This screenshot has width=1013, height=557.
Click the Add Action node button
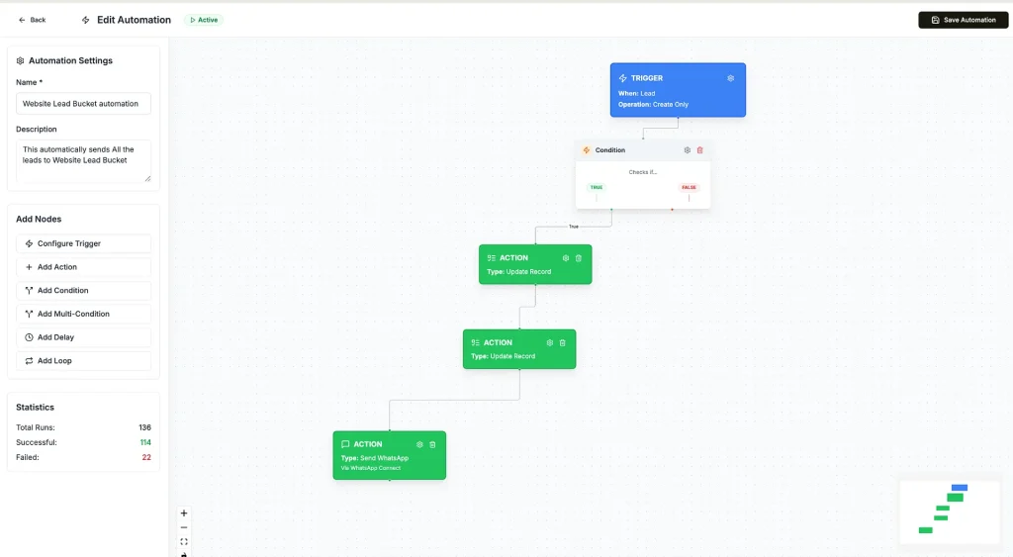coord(83,267)
